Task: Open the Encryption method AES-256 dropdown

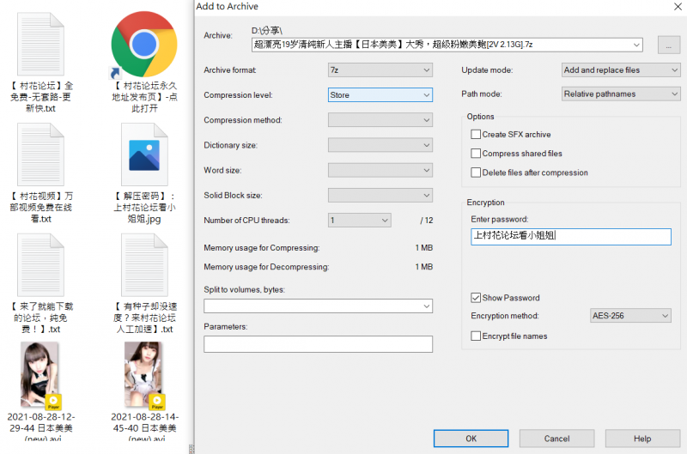Action: (x=630, y=316)
